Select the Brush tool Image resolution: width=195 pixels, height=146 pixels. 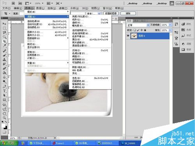pos(4,55)
